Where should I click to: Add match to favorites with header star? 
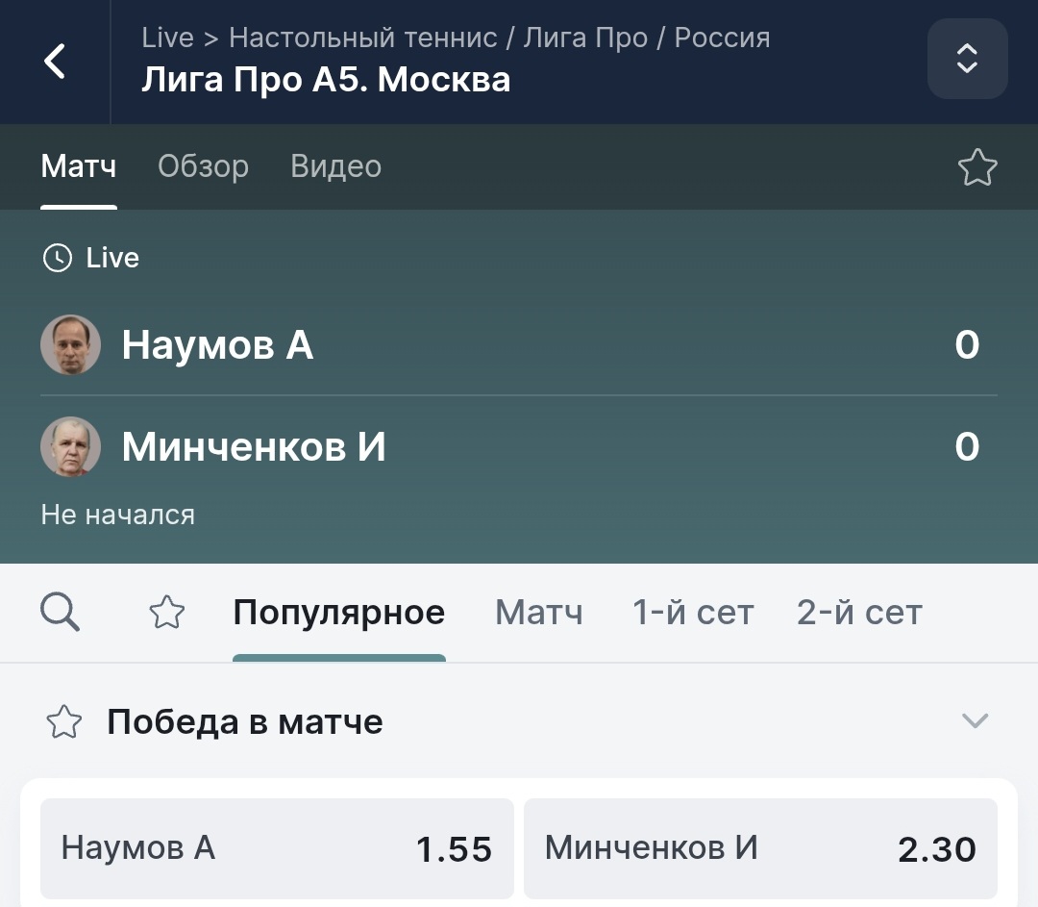click(977, 167)
